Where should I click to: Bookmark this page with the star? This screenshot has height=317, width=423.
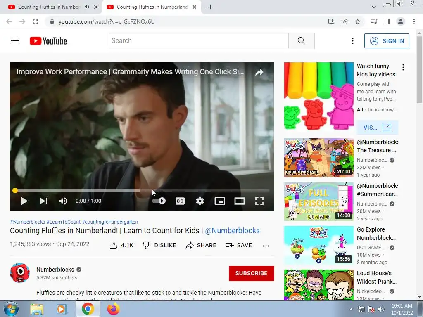[x=358, y=21]
